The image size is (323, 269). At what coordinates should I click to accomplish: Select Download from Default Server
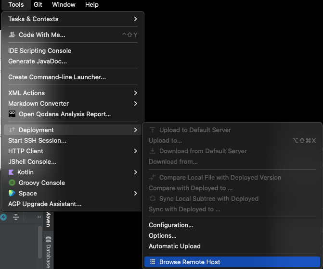(x=232, y=151)
